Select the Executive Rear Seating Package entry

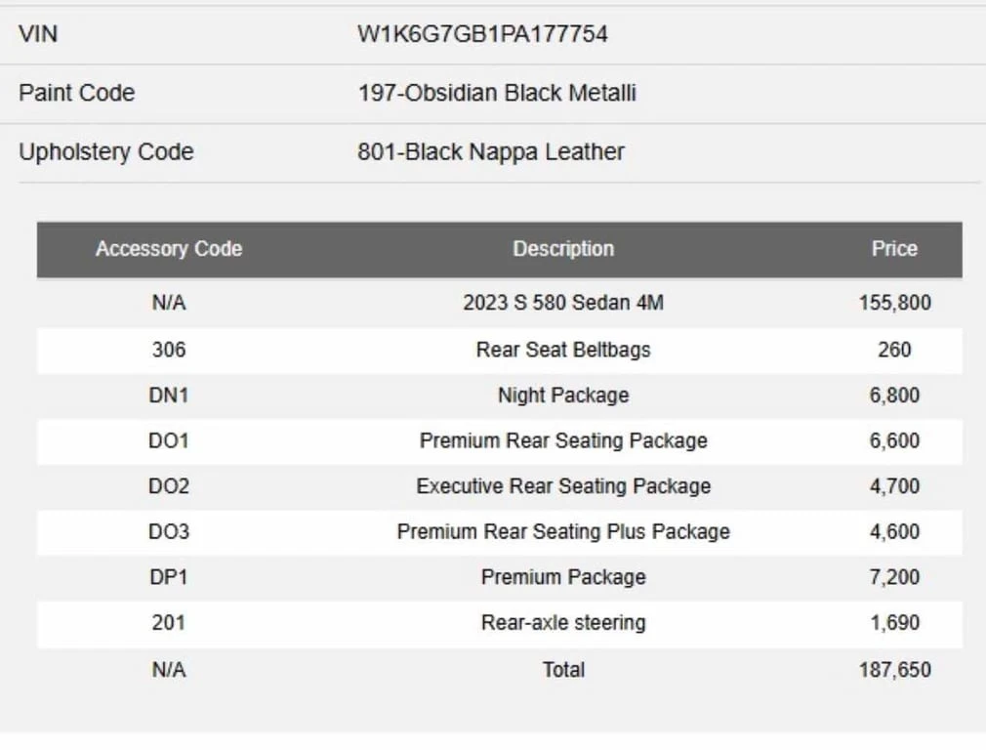click(x=563, y=486)
